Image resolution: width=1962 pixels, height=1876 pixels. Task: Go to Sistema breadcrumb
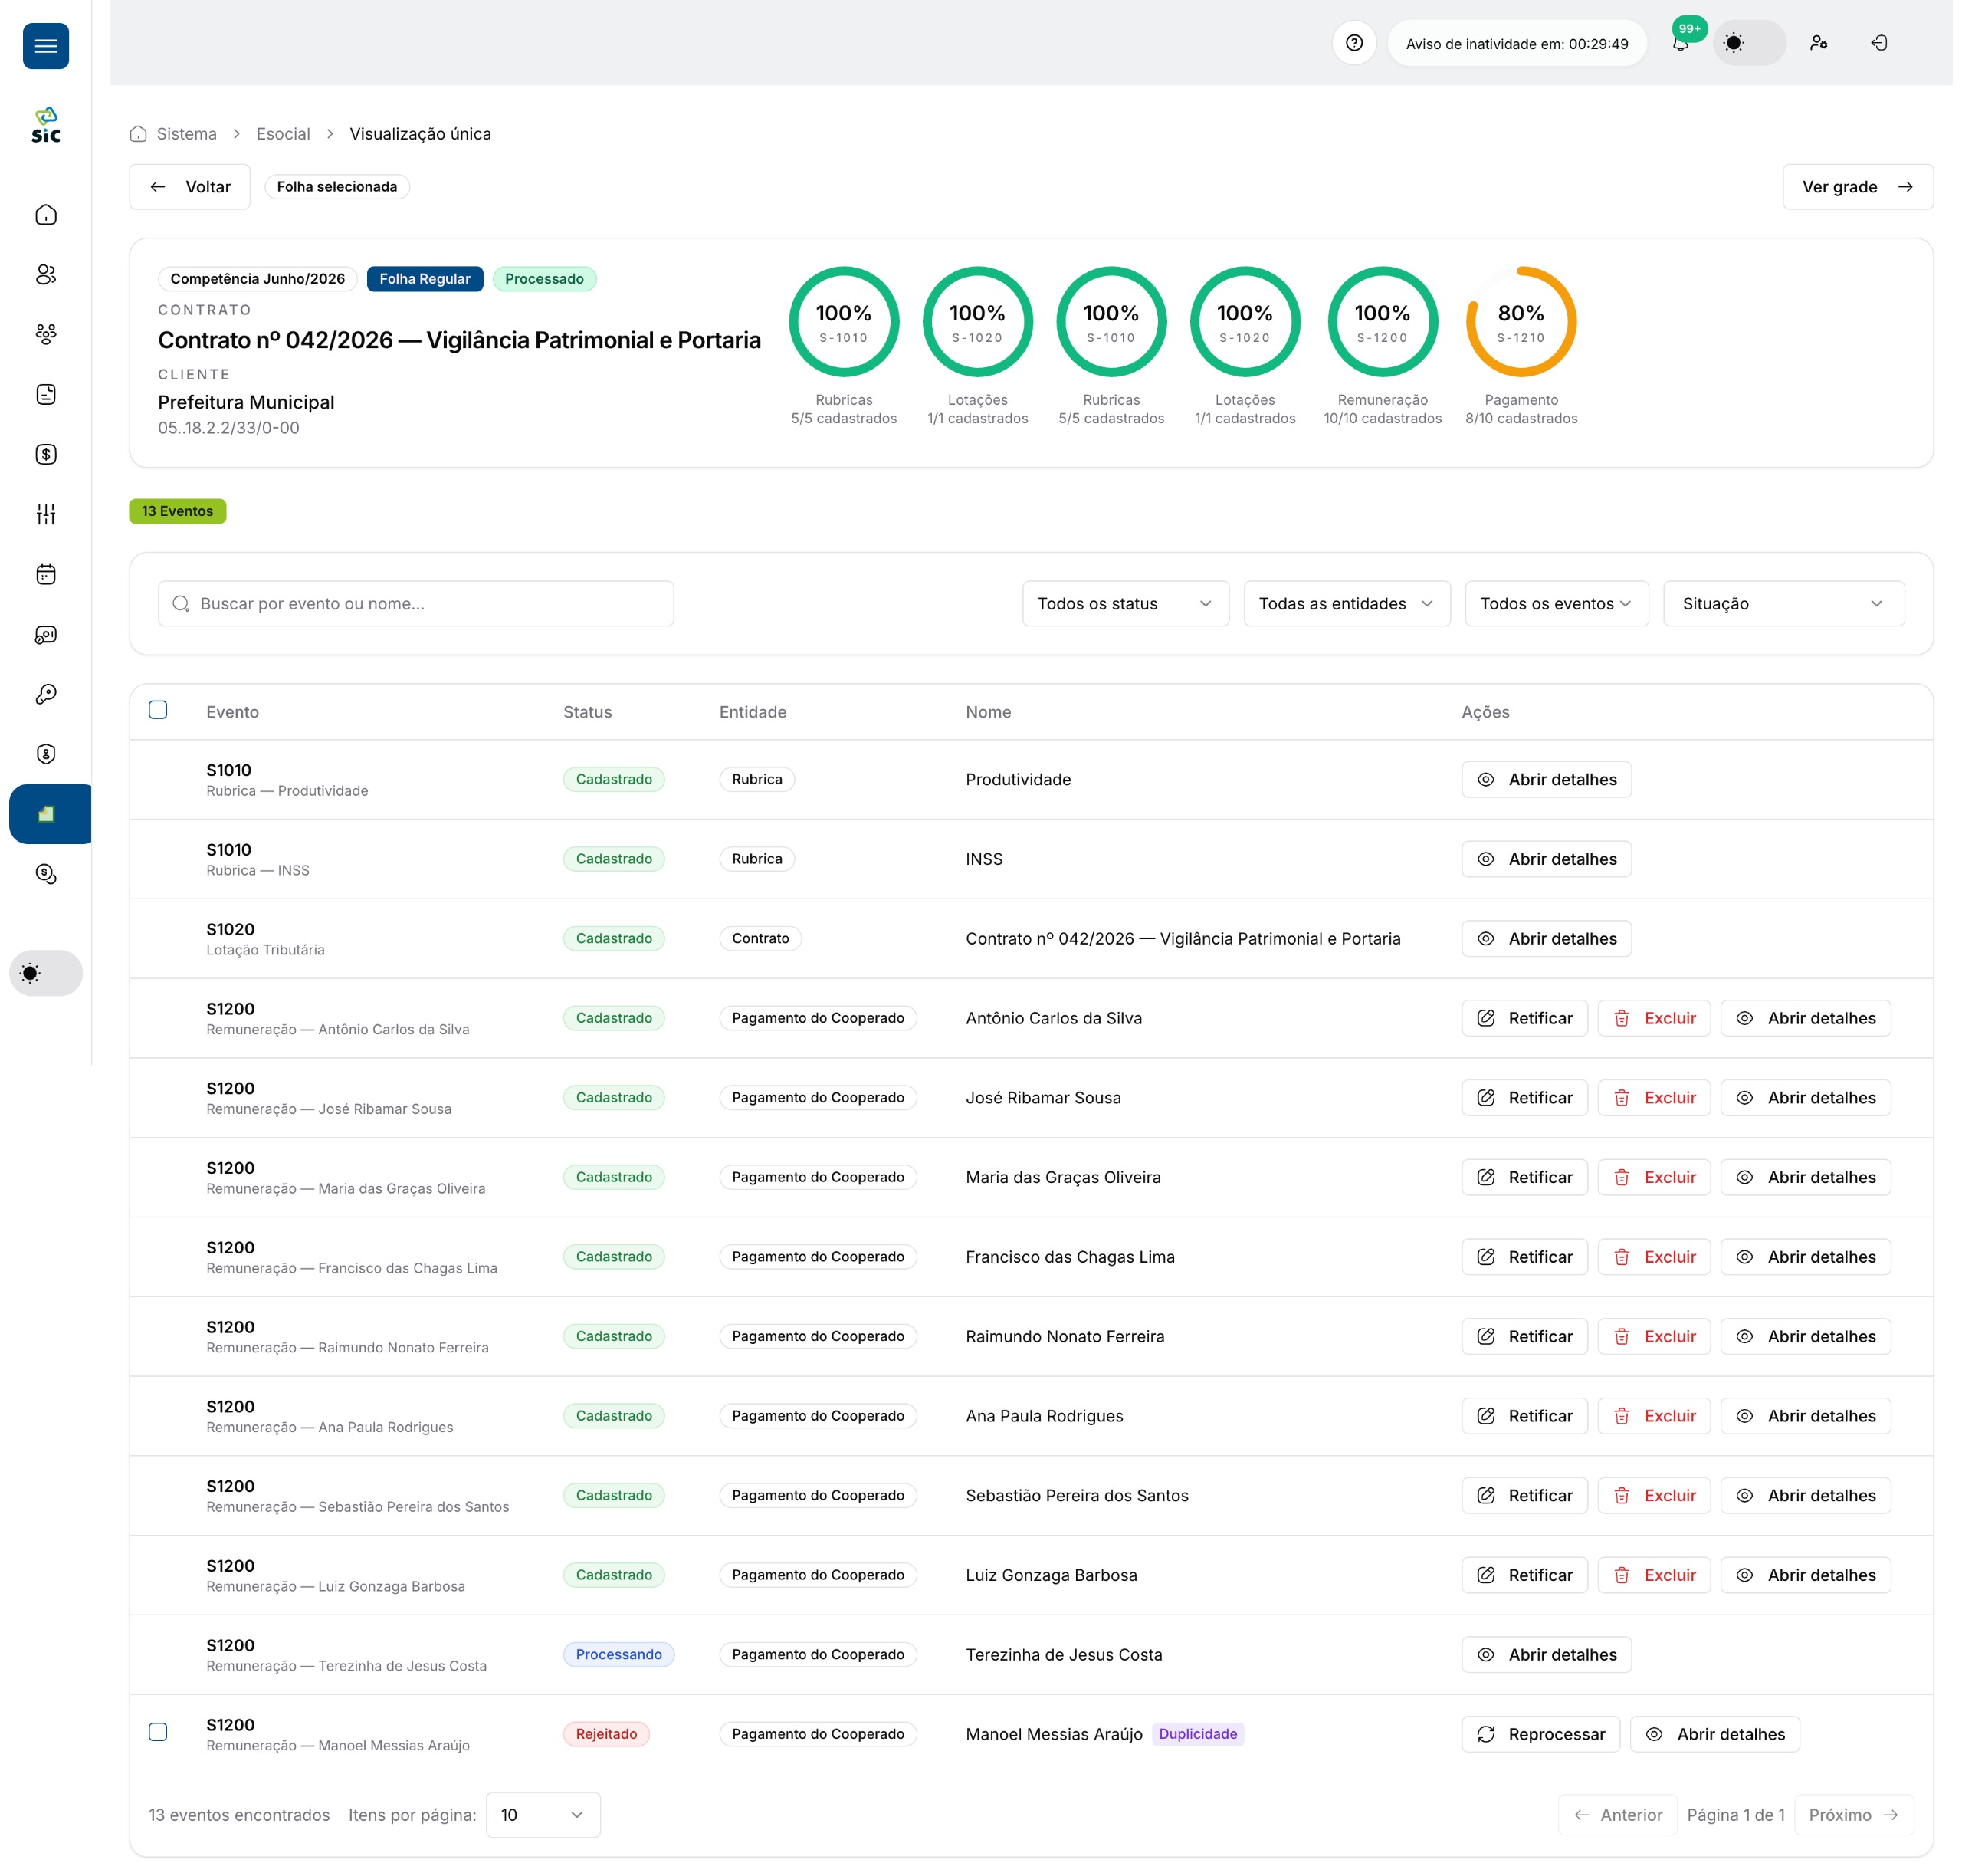pos(186,134)
